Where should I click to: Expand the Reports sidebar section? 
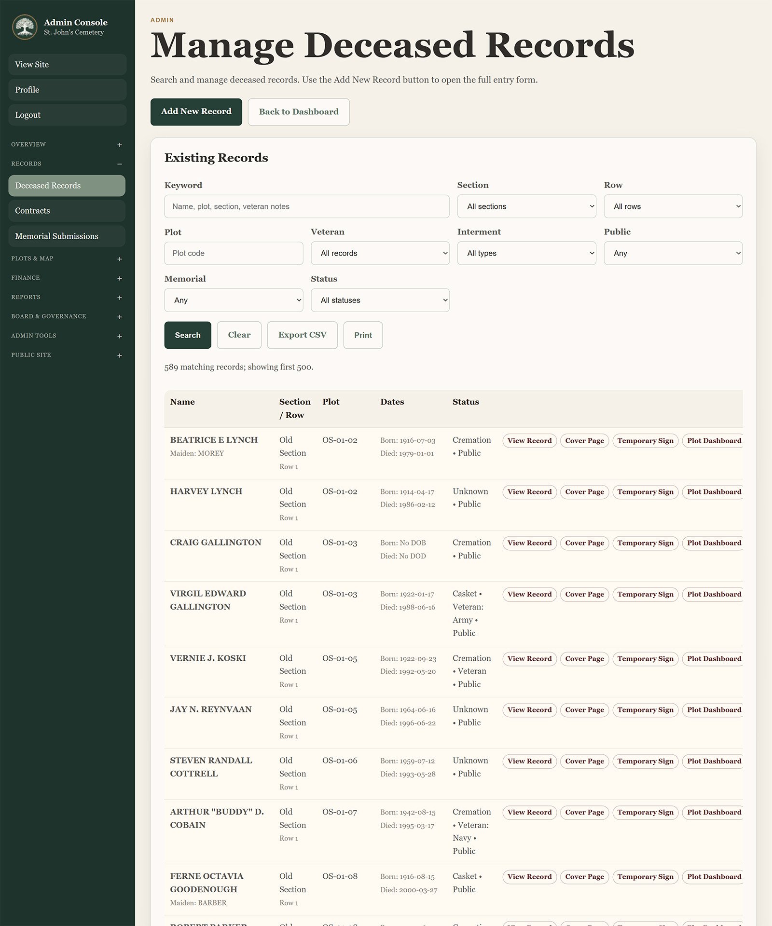pos(67,298)
